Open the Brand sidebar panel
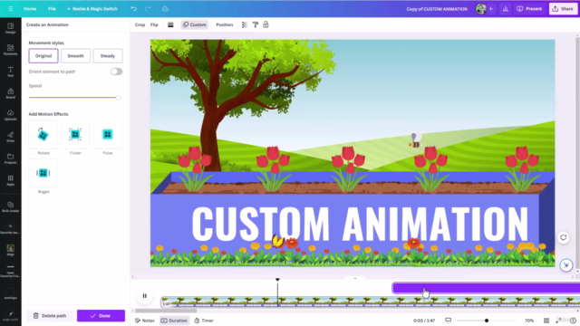 click(x=10, y=93)
